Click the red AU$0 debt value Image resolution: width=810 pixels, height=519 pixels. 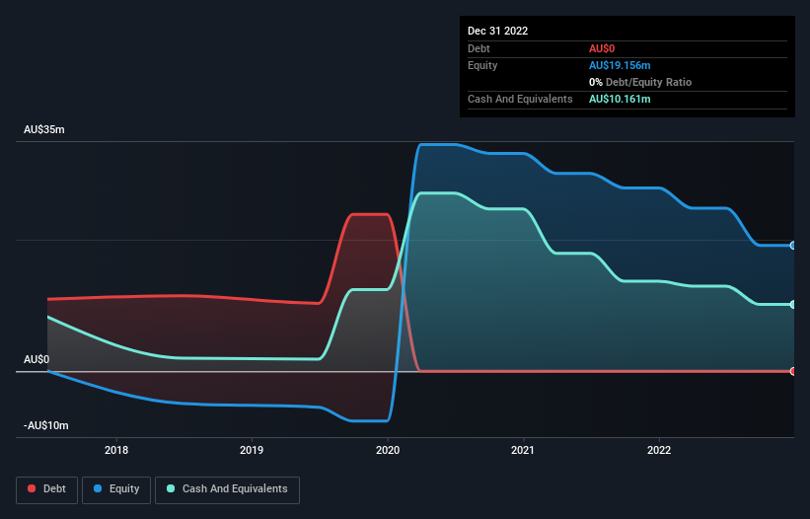(x=602, y=48)
